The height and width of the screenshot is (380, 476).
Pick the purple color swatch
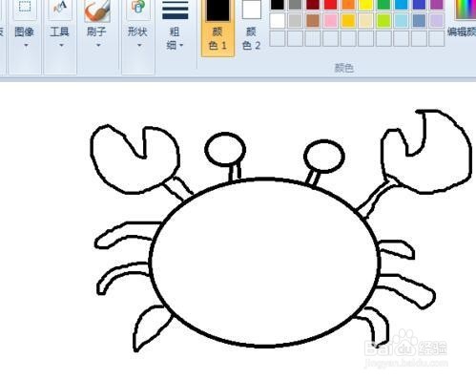[437, 4]
